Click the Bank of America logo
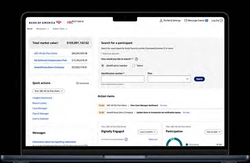 [45, 22]
